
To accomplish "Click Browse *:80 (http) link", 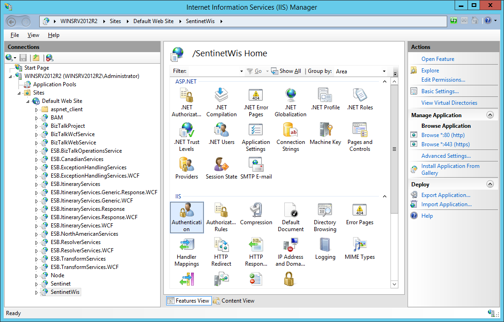I will point(443,135).
